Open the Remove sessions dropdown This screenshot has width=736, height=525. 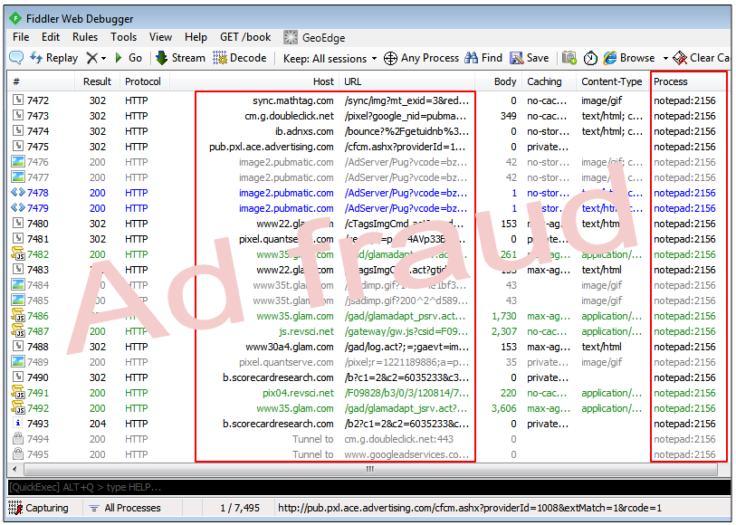[x=96, y=58]
